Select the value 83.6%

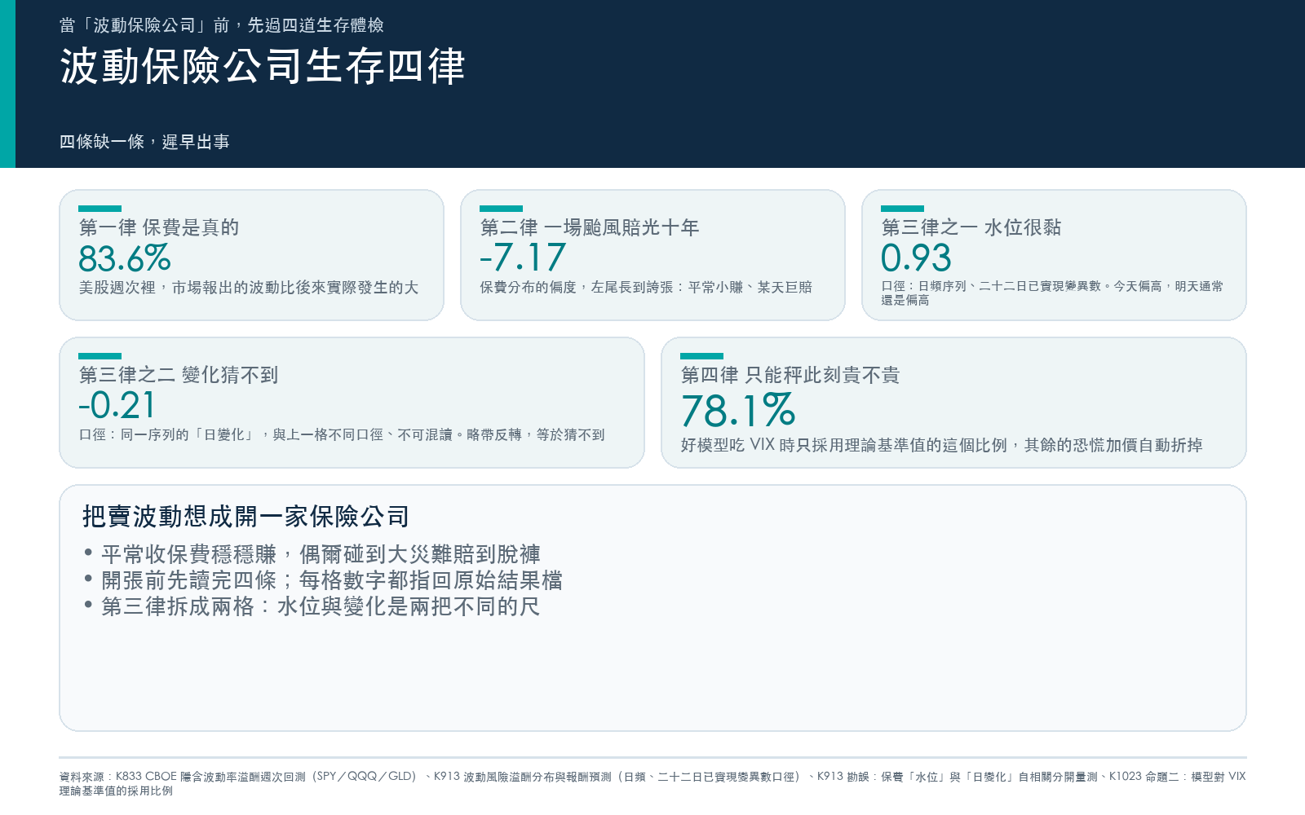coord(125,258)
